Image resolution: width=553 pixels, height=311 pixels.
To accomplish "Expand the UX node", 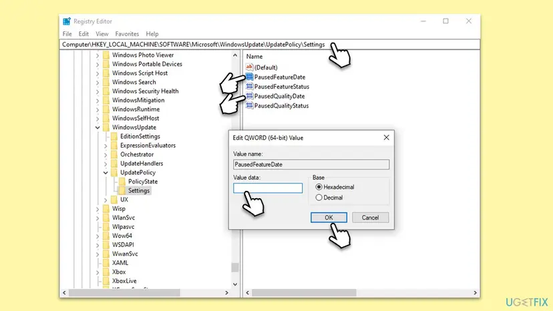I will click(x=106, y=200).
